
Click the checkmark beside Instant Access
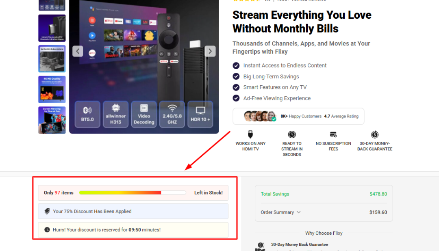(236, 65)
